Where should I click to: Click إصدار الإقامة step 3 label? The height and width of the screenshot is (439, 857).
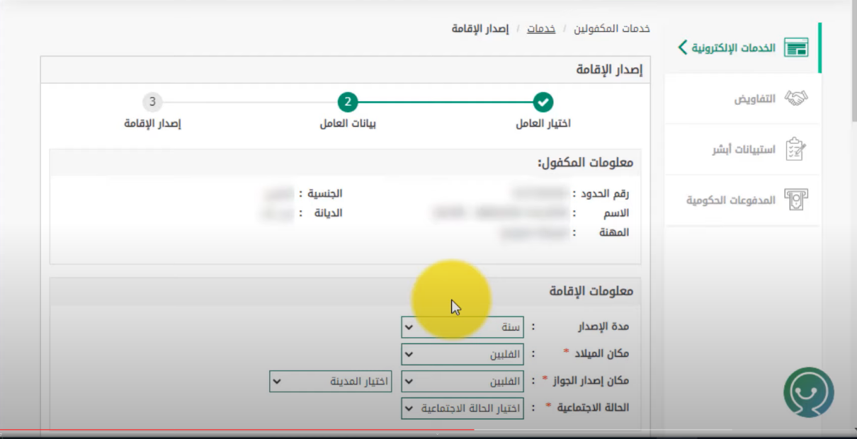(152, 123)
